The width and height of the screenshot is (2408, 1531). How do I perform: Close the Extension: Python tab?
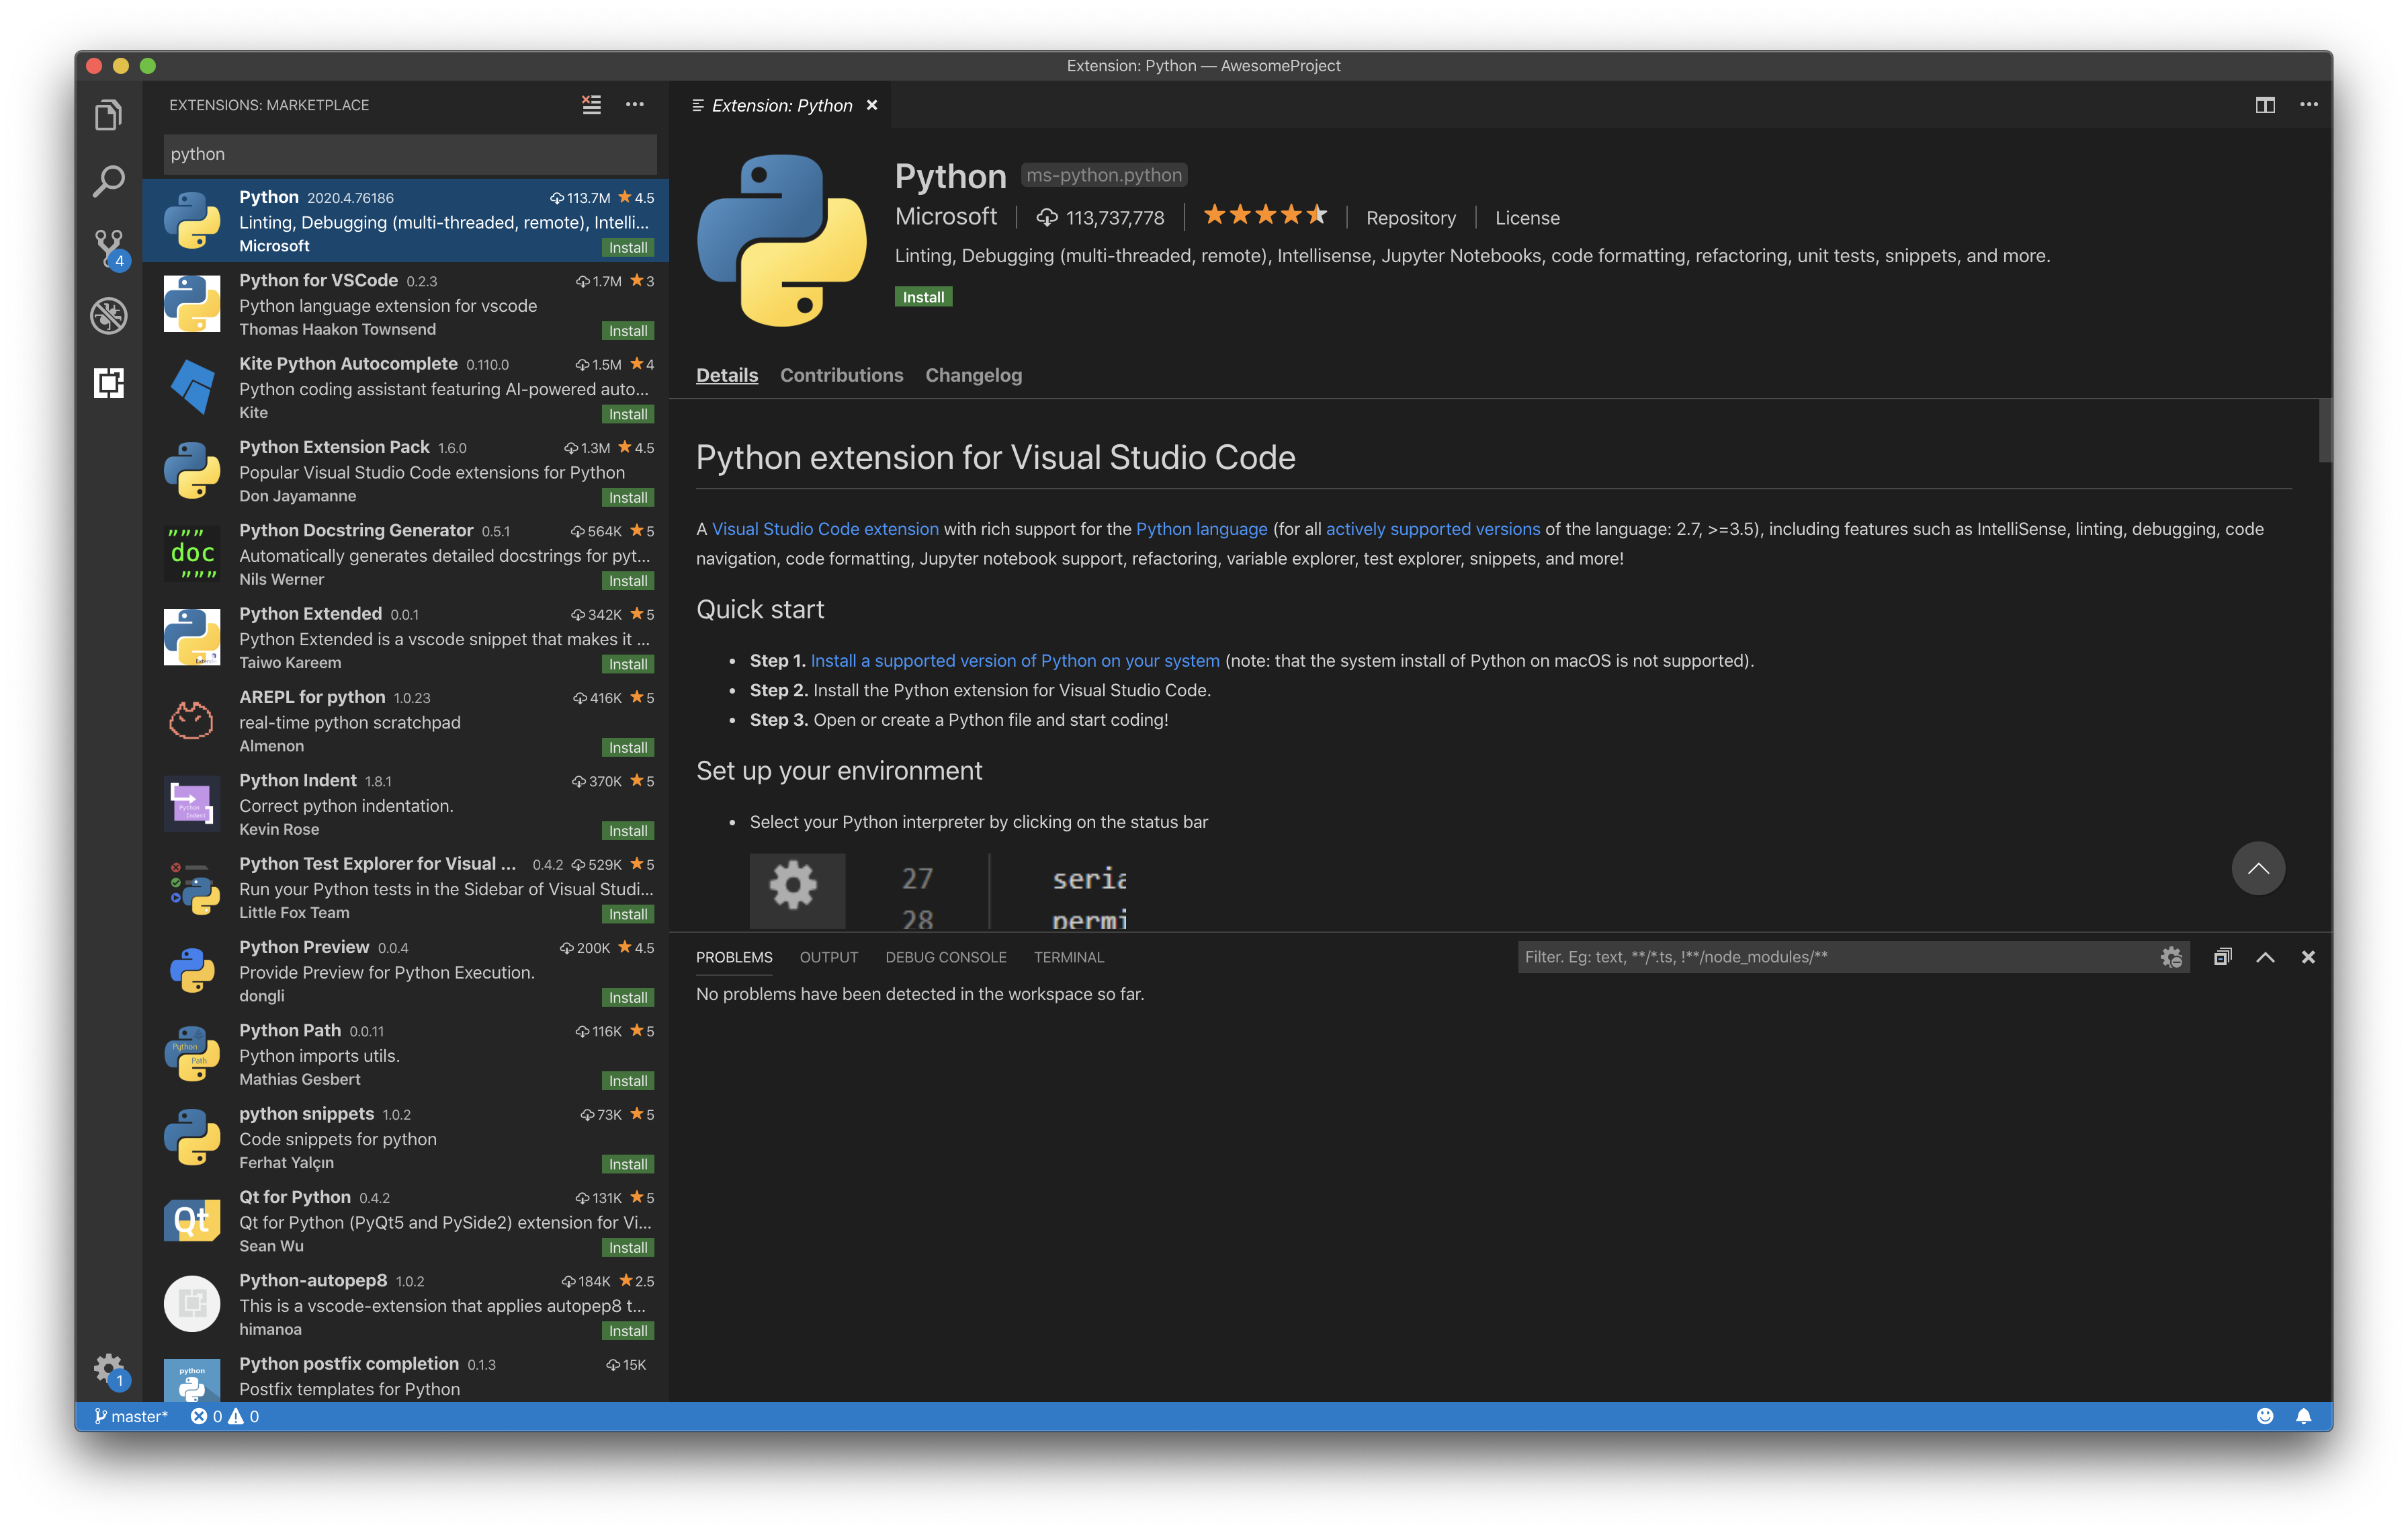[872, 105]
